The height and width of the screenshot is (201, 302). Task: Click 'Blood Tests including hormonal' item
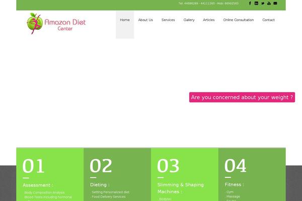coord(48,197)
